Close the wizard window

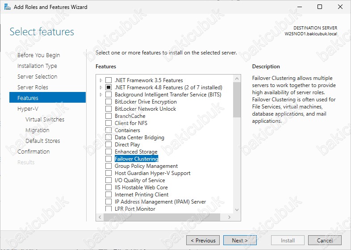(x=340, y=7)
